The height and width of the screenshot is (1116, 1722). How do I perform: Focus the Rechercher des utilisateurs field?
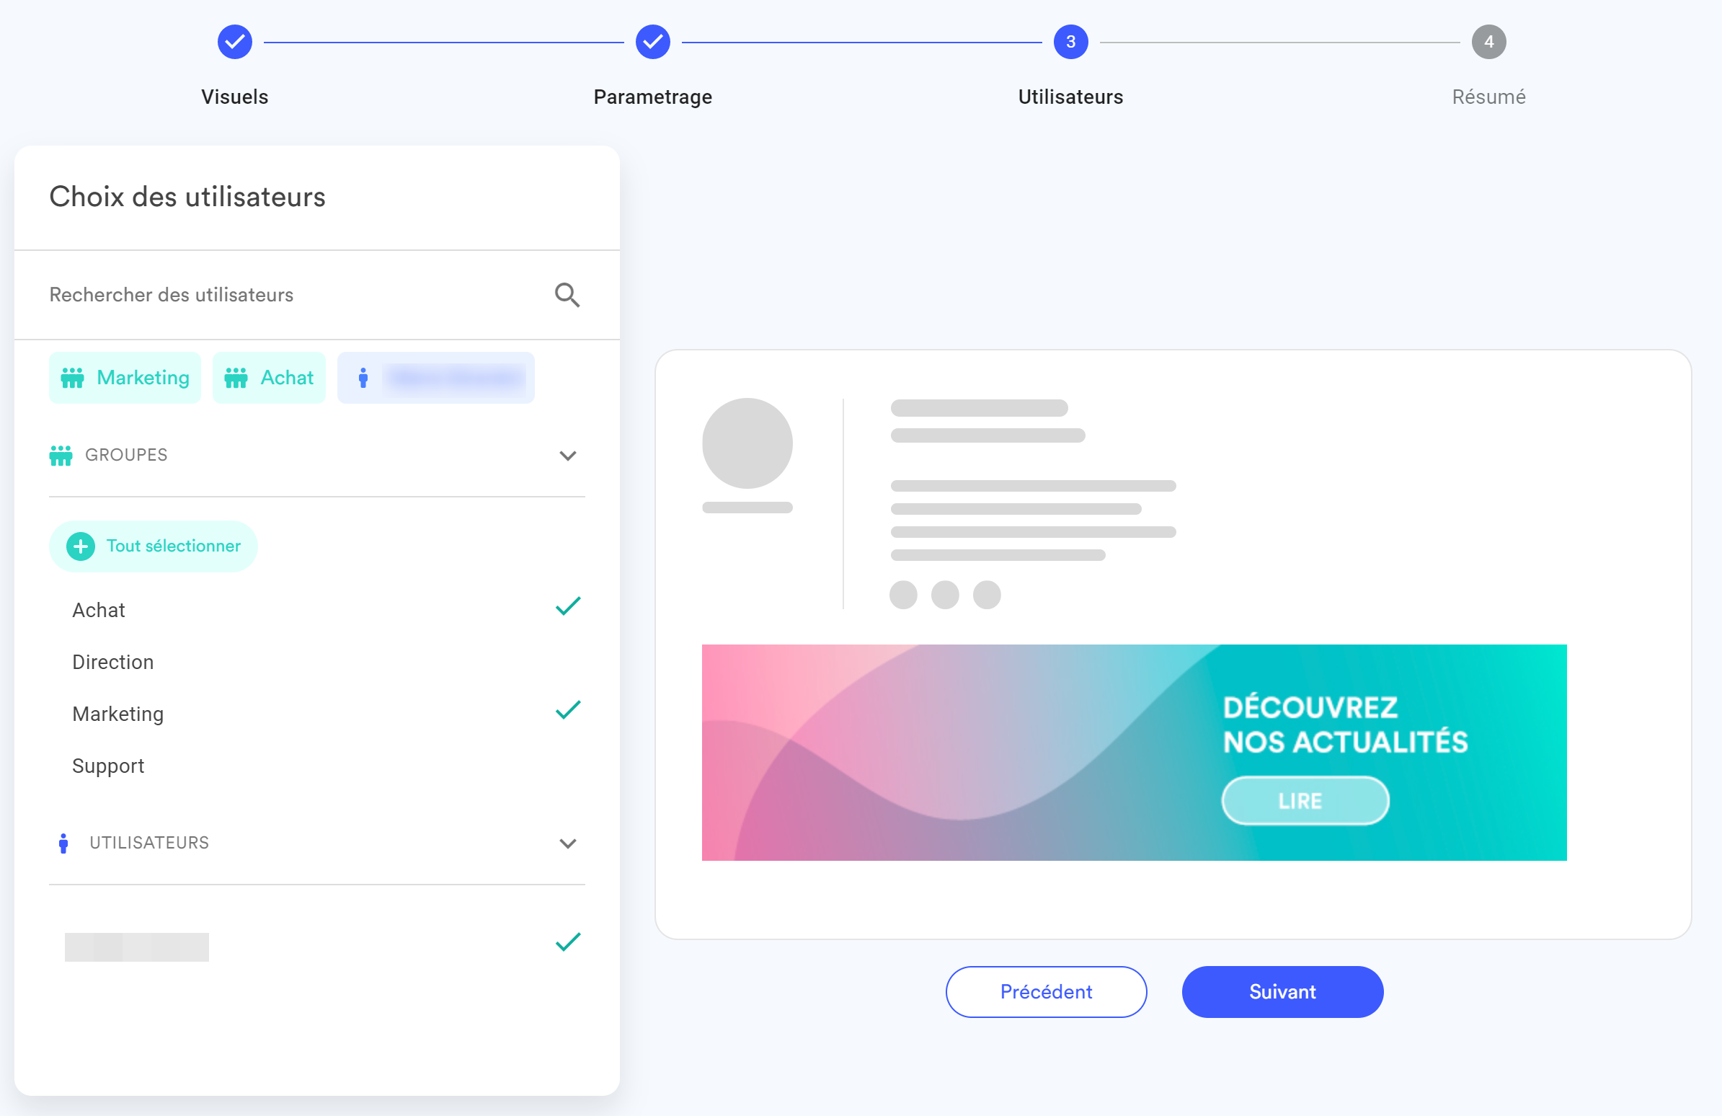[290, 295]
